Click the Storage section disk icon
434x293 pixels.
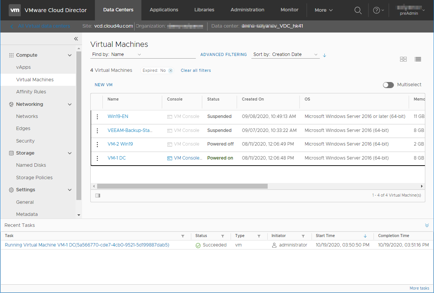[11, 153]
